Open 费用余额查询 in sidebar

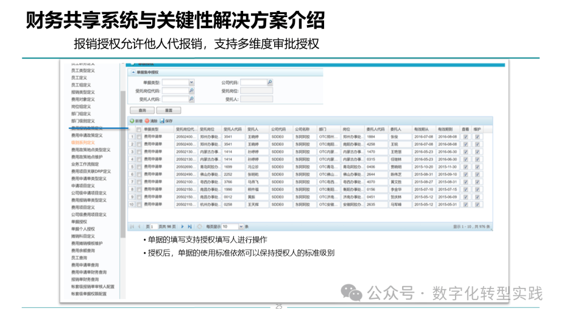pos(83,251)
